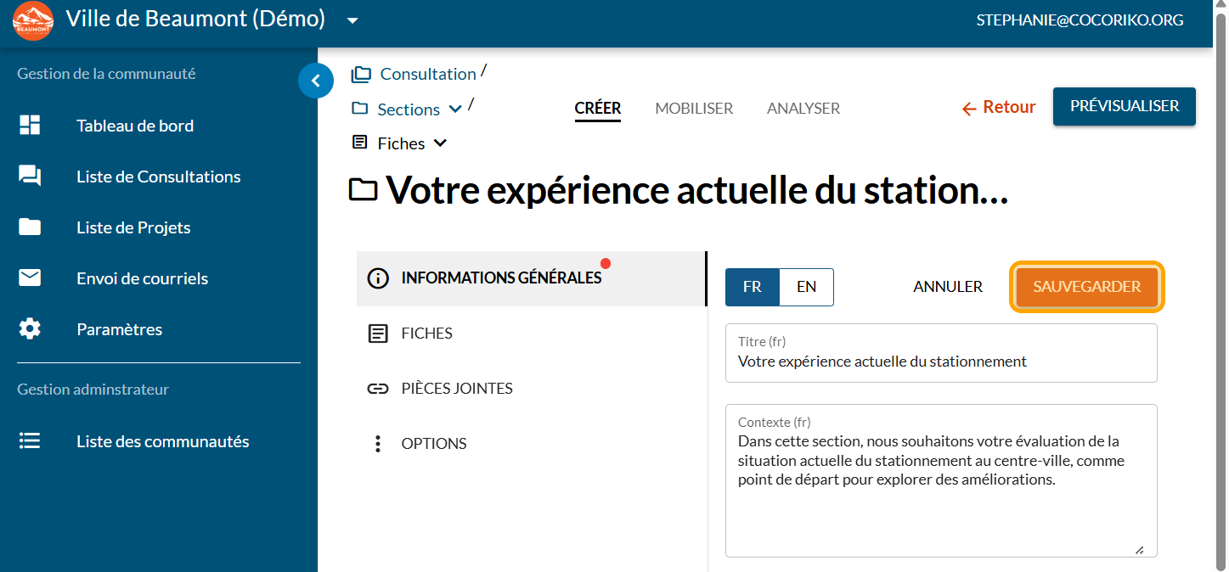Open the PIÈCES JOINTES section

pyautogui.click(x=457, y=389)
